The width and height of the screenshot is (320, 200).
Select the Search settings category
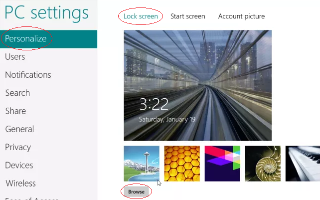[x=17, y=93]
